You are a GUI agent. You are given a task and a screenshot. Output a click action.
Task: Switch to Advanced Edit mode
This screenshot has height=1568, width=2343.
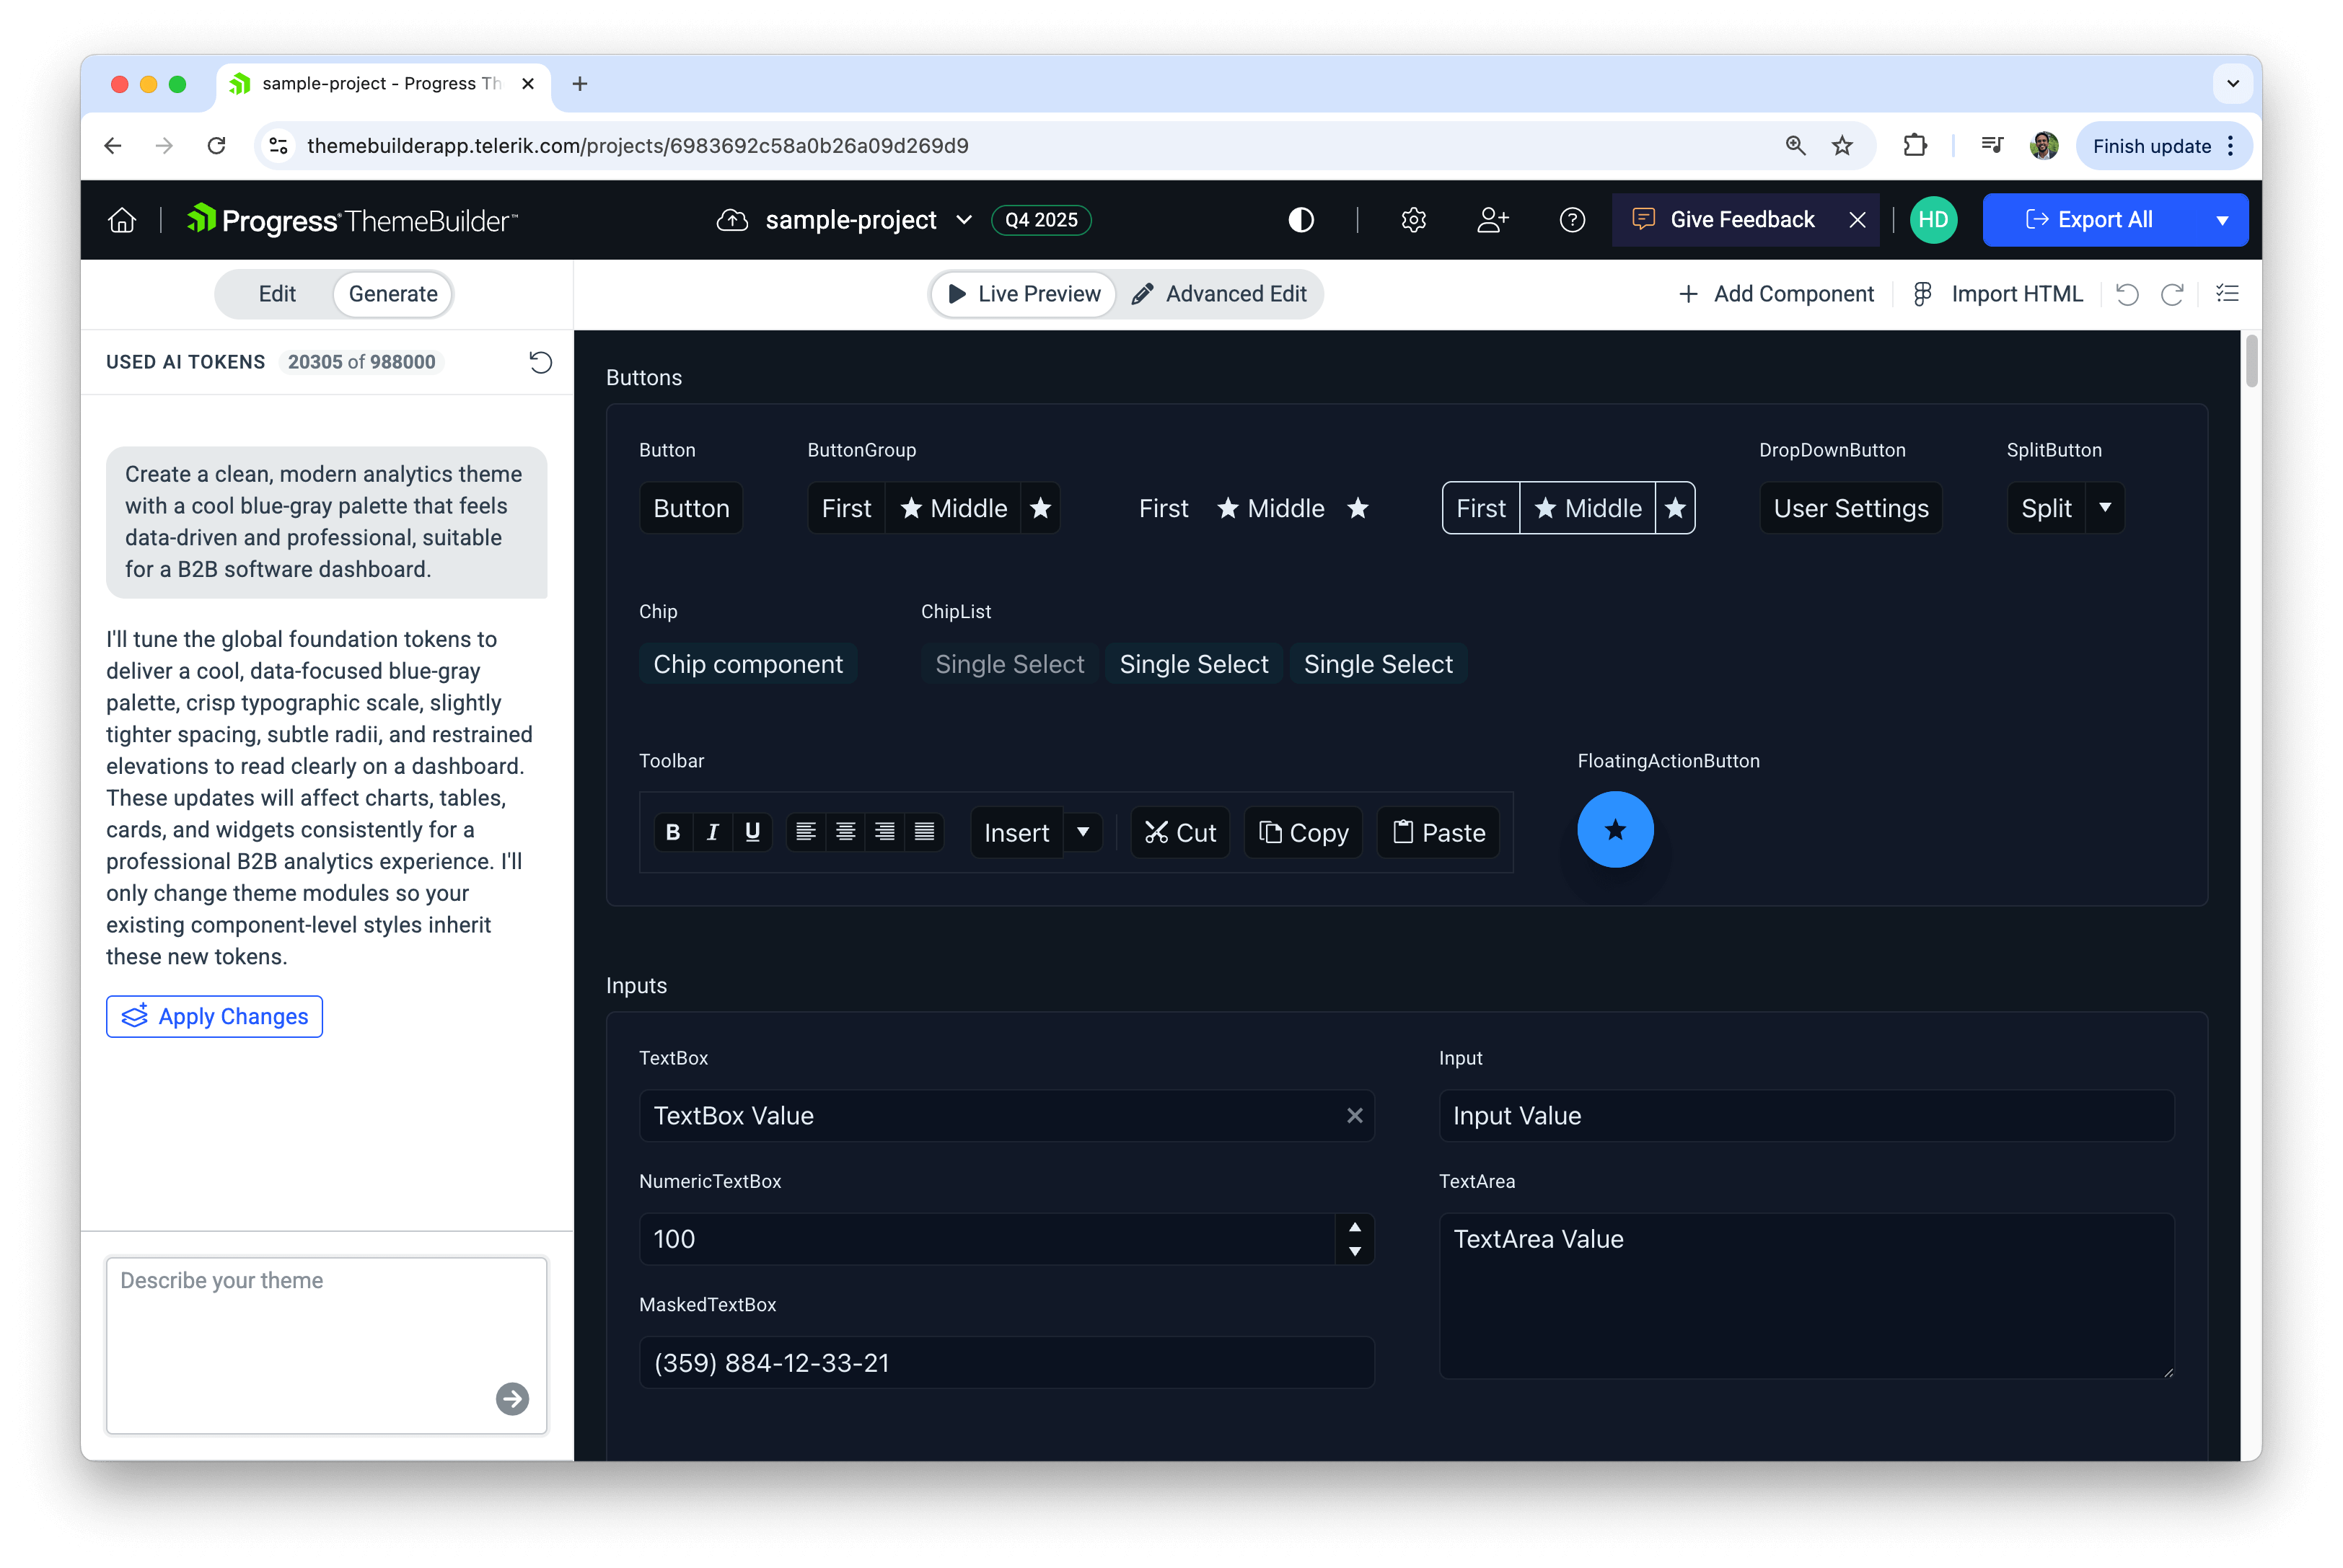1219,294
